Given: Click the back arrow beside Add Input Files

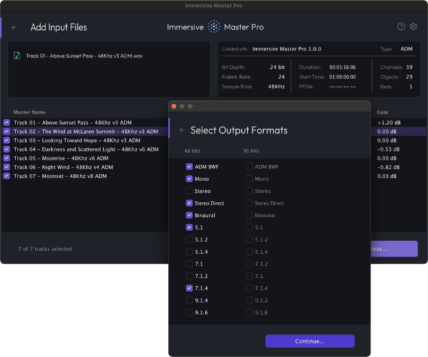Looking at the screenshot, I should coord(14,27).
